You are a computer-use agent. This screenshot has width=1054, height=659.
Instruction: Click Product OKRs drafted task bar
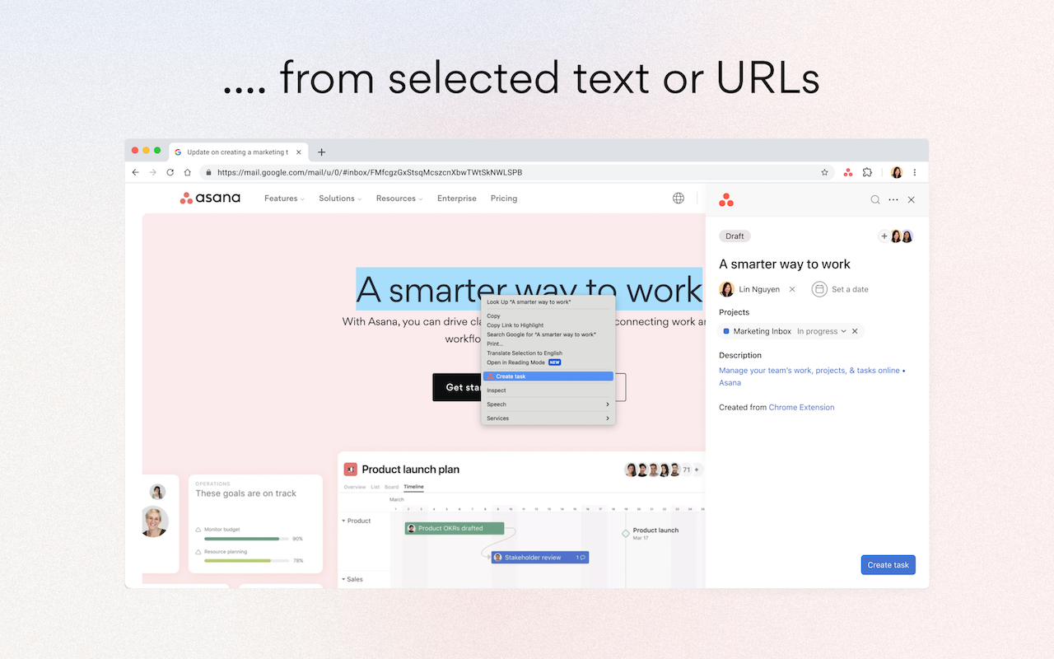(x=455, y=529)
